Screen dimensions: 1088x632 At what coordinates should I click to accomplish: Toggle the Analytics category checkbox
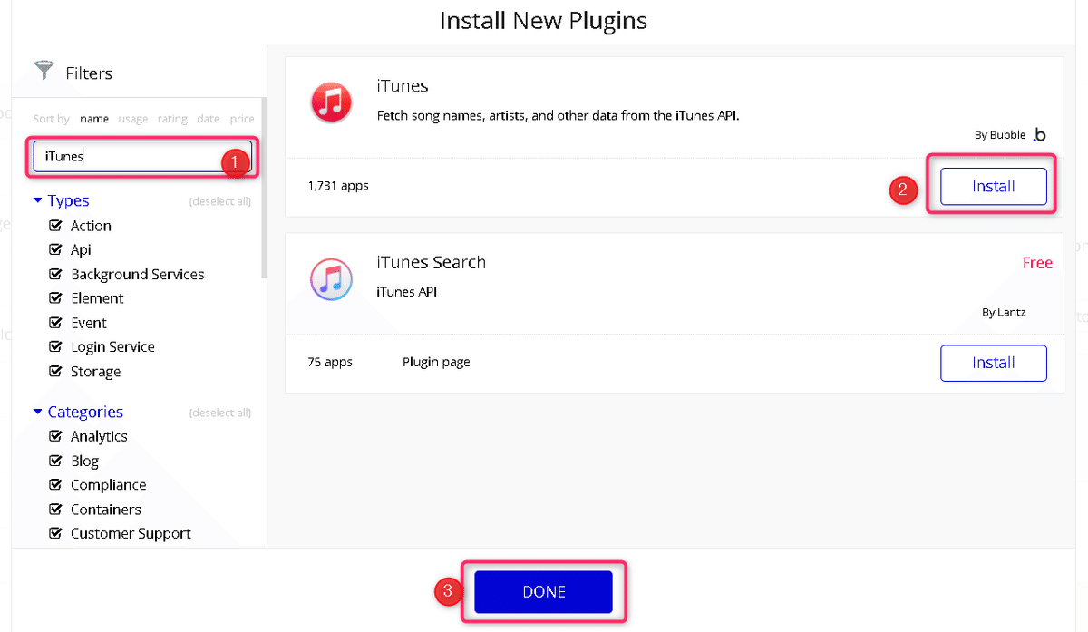pos(55,435)
